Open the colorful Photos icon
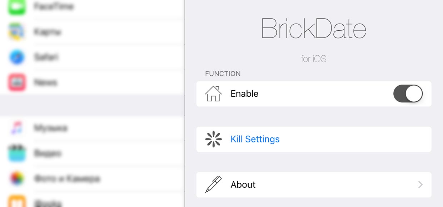Screen dimensions: 443x207 [17, 178]
